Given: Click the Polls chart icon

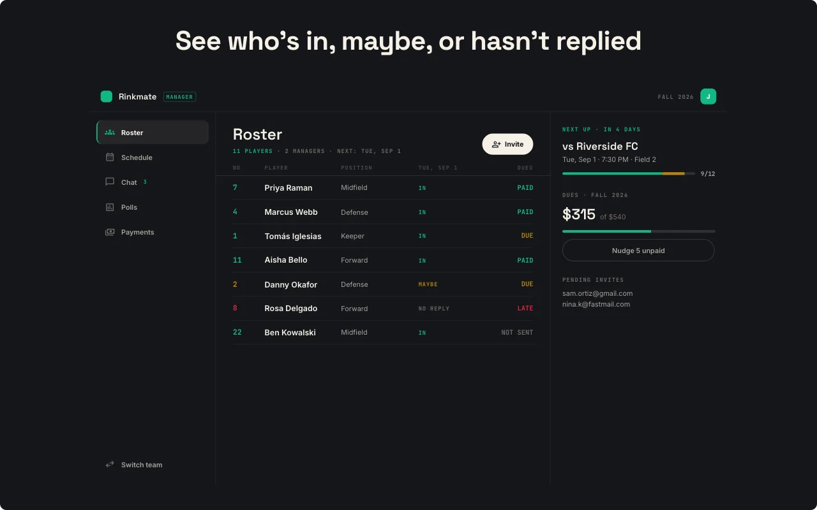Looking at the screenshot, I should tap(110, 207).
